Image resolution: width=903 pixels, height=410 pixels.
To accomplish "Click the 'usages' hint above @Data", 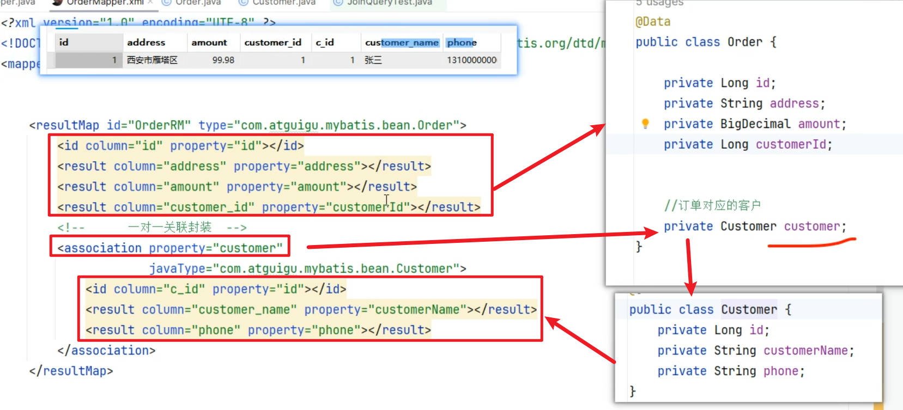I will coord(659,3).
